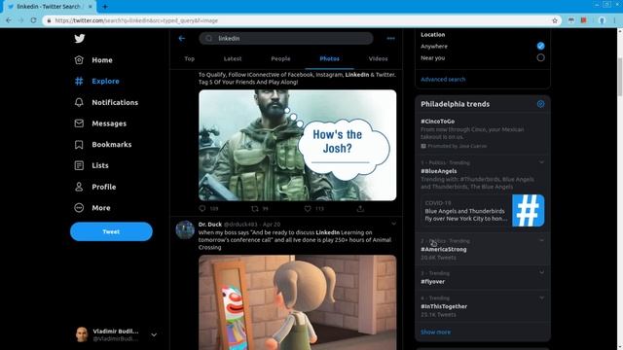This screenshot has height=350, width=623.
Task: Expand options chevron for #flyover trend
Action: click(541, 272)
